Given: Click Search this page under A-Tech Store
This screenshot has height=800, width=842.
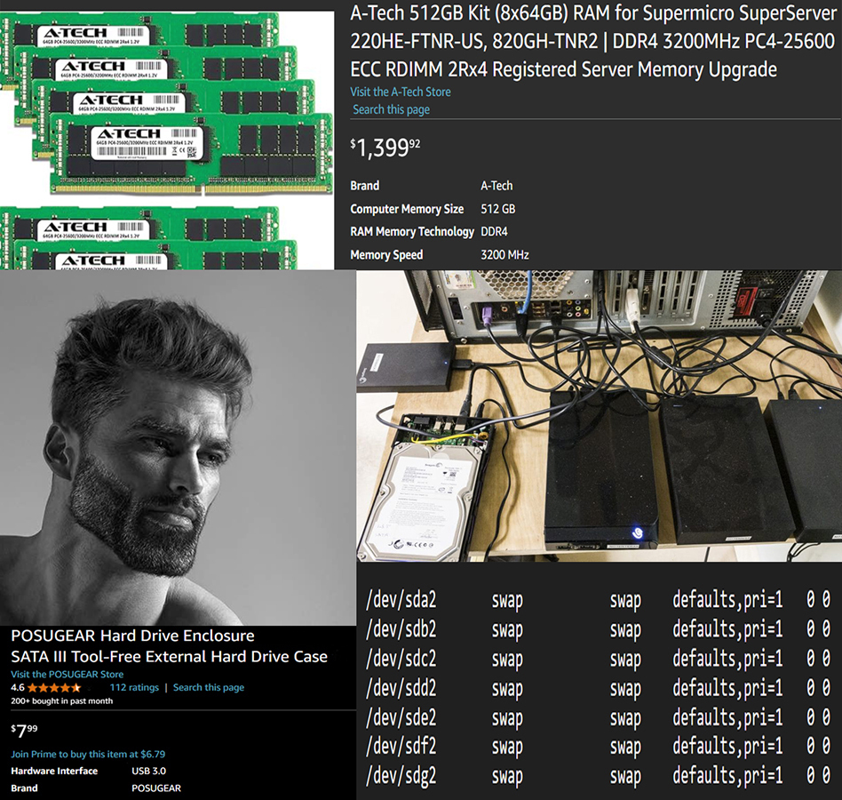Looking at the screenshot, I should pos(391,109).
